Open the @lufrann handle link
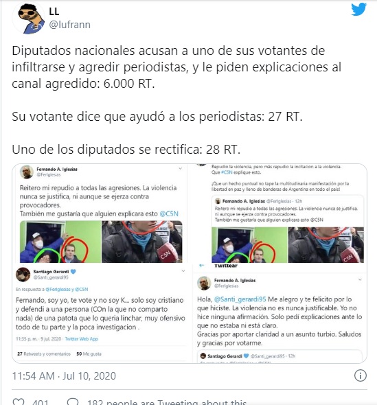This screenshot has height=405, width=377. tap(70, 25)
